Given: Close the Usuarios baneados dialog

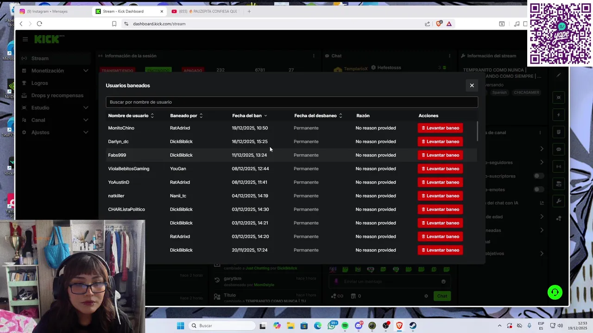Looking at the screenshot, I should [472, 86].
